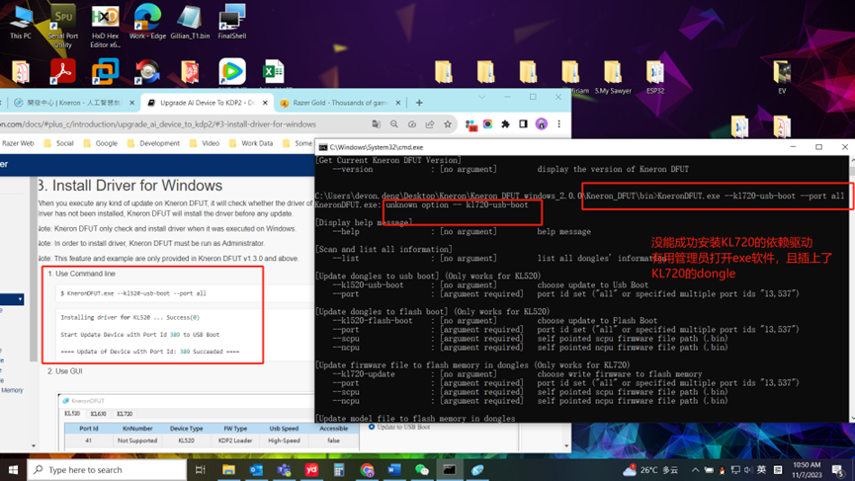
Task: Open the EV desktop icon
Action: (x=782, y=77)
